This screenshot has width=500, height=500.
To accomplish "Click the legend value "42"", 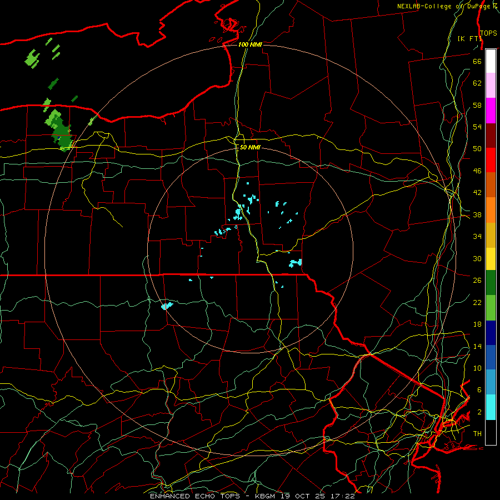I will coord(477,193).
